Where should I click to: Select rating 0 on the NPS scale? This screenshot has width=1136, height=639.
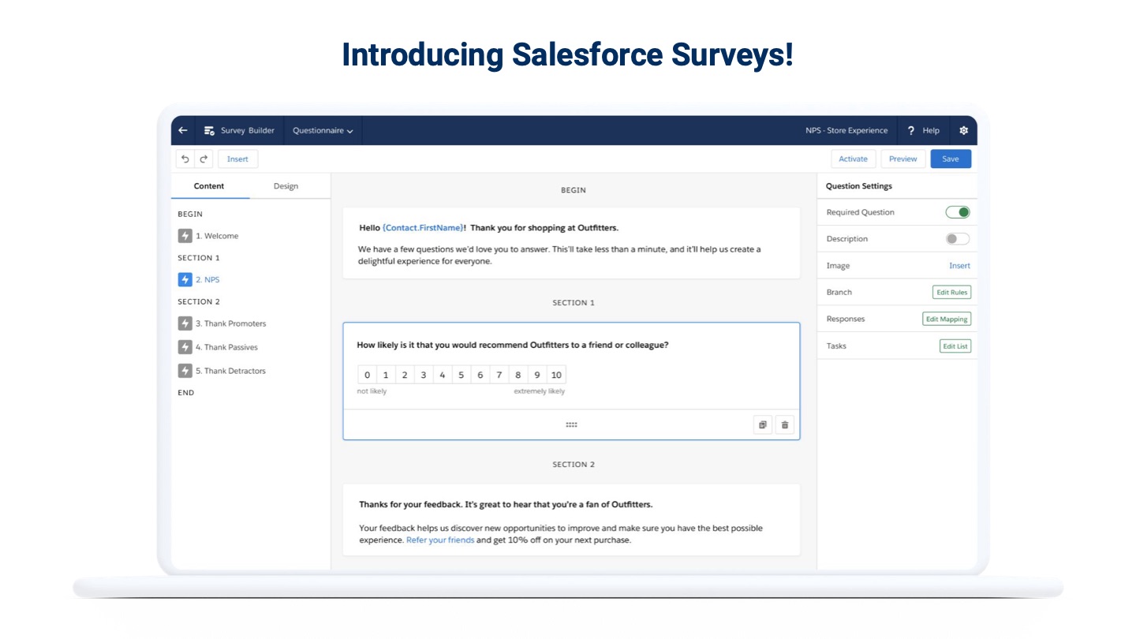point(367,375)
